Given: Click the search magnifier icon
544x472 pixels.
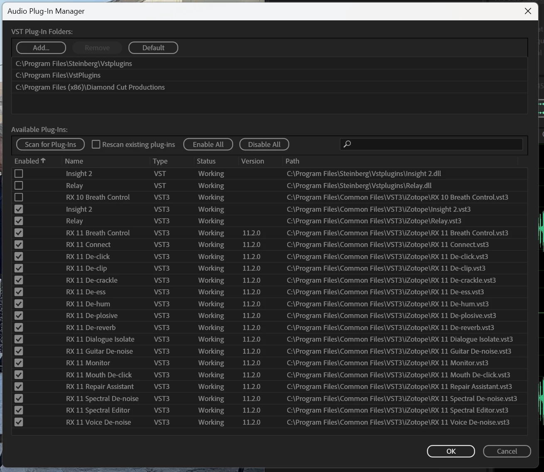Looking at the screenshot, I should pos(347,144).
